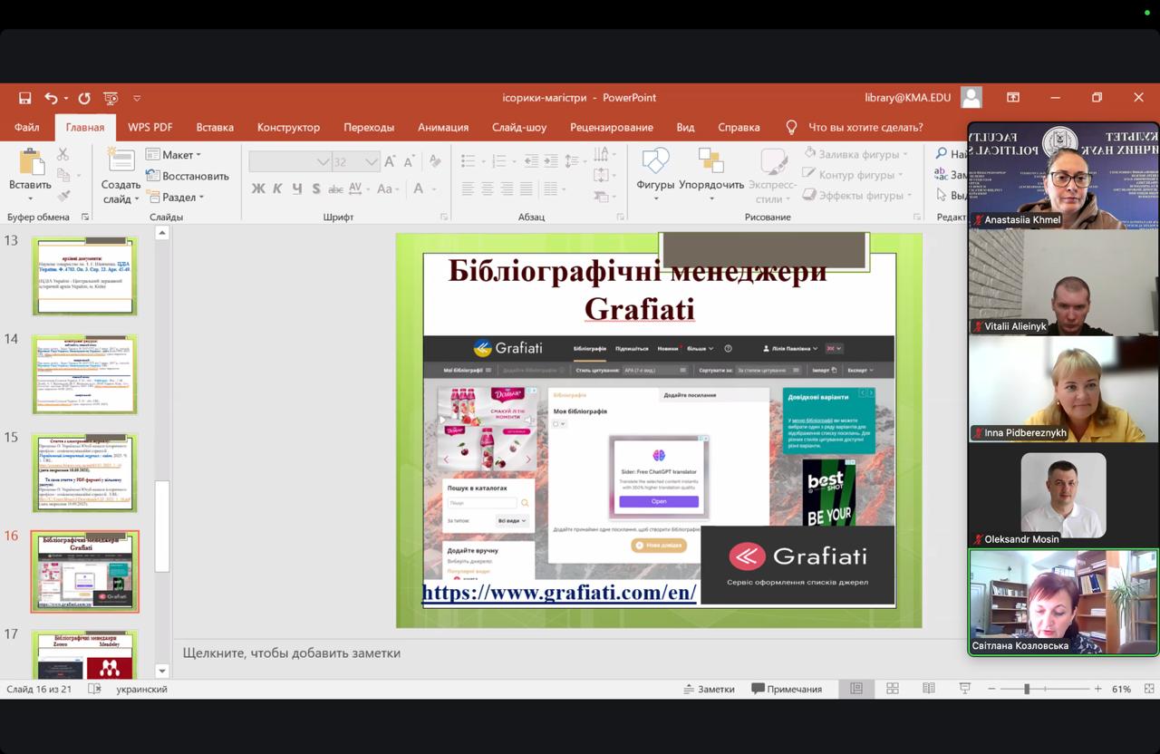Align text right in paragraph group

click(507, 188)
